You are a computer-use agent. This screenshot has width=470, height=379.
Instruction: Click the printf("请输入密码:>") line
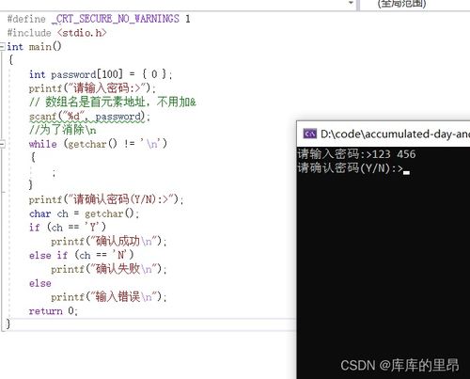[x=92, y=88]
